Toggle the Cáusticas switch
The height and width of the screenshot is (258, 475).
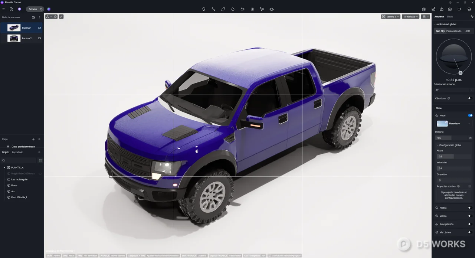(470, 98)
